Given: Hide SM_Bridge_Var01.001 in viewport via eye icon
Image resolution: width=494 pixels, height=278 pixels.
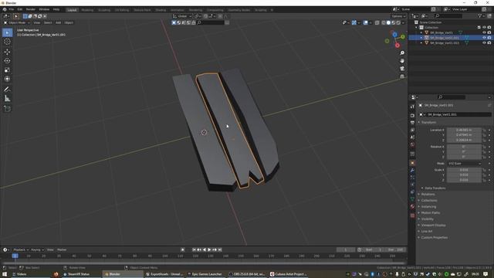Looking at the screenshot, I should (484, 38).
